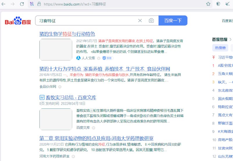Open hot search item 10 starting 房地产股

coord(225,140)
